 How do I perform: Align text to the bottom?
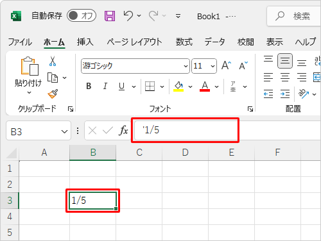point(302,63)
